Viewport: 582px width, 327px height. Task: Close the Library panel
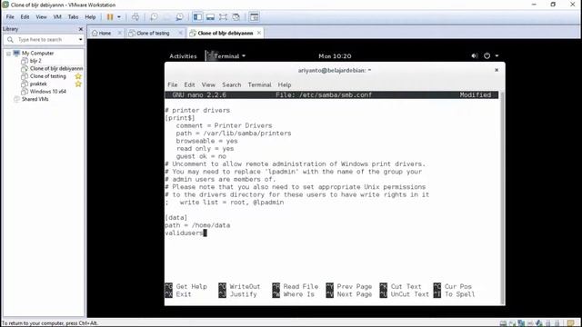[x=81, y=29]
